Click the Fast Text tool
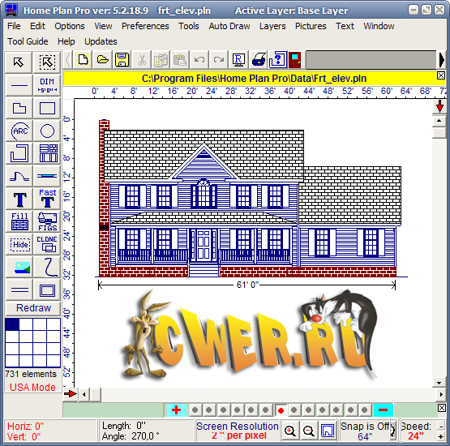450x446 pixels. [x=47, y=199]
